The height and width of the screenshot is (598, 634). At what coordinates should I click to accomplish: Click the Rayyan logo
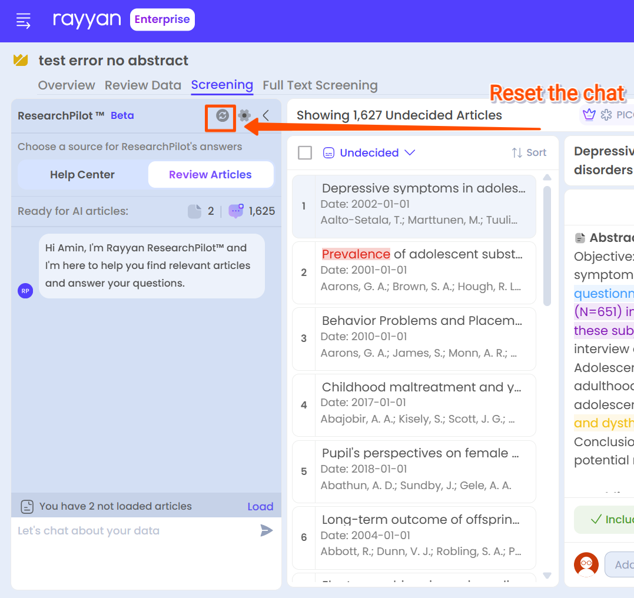(x=87, y=19)
